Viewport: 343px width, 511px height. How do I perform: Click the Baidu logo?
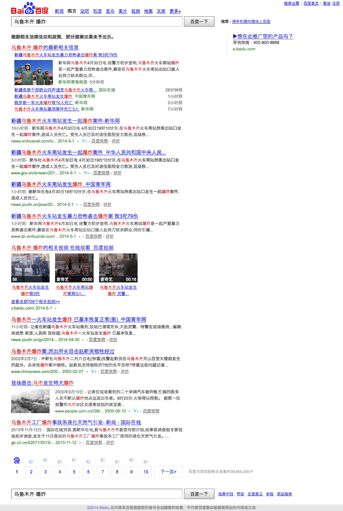coord(30,8)
